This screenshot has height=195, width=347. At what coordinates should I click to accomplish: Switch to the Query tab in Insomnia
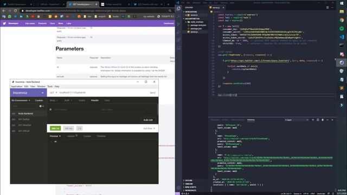tap(82, 100)
